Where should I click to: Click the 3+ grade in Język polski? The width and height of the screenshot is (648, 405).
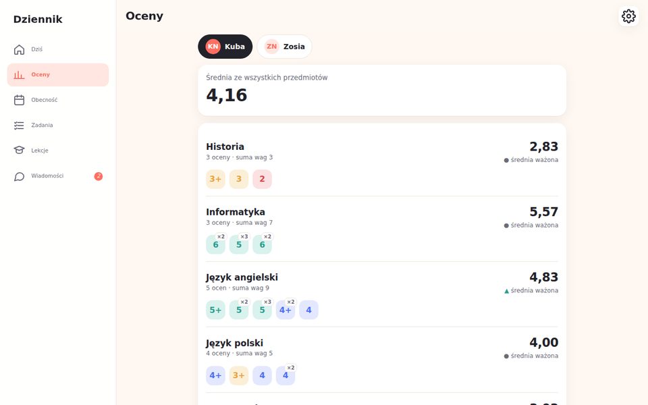(x=239, y=376)
